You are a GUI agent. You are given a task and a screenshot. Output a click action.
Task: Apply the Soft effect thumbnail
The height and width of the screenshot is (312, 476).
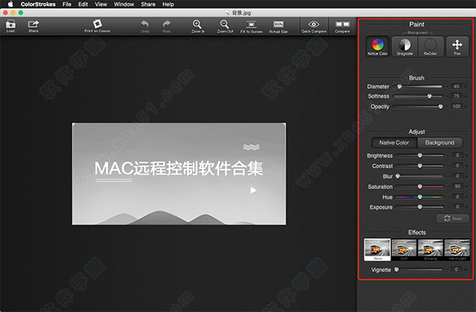coord(404,249)
